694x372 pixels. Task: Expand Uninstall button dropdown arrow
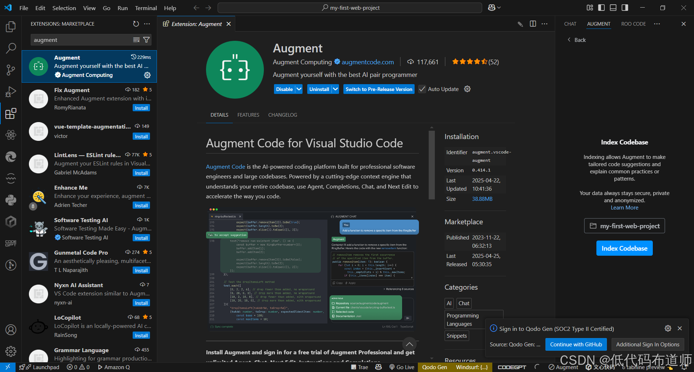click(335, 89)
